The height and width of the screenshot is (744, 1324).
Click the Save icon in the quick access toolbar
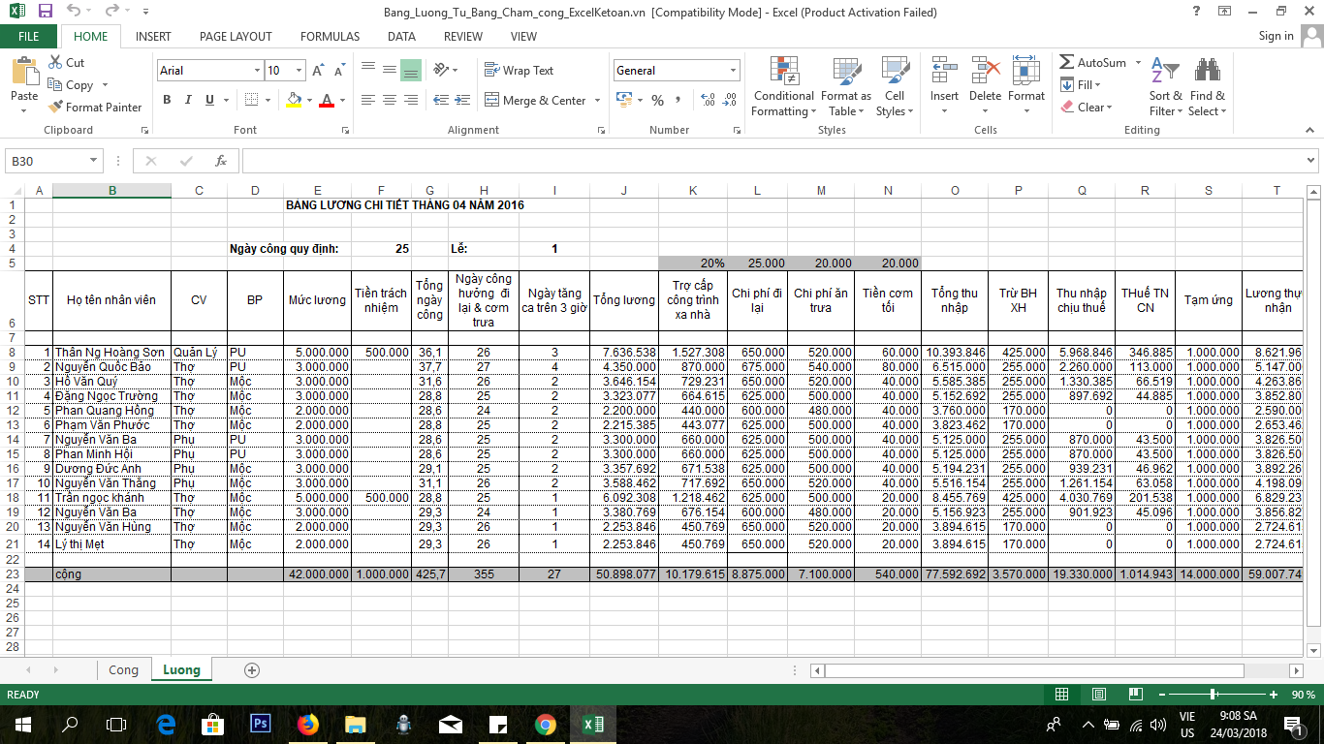point(46,12)
